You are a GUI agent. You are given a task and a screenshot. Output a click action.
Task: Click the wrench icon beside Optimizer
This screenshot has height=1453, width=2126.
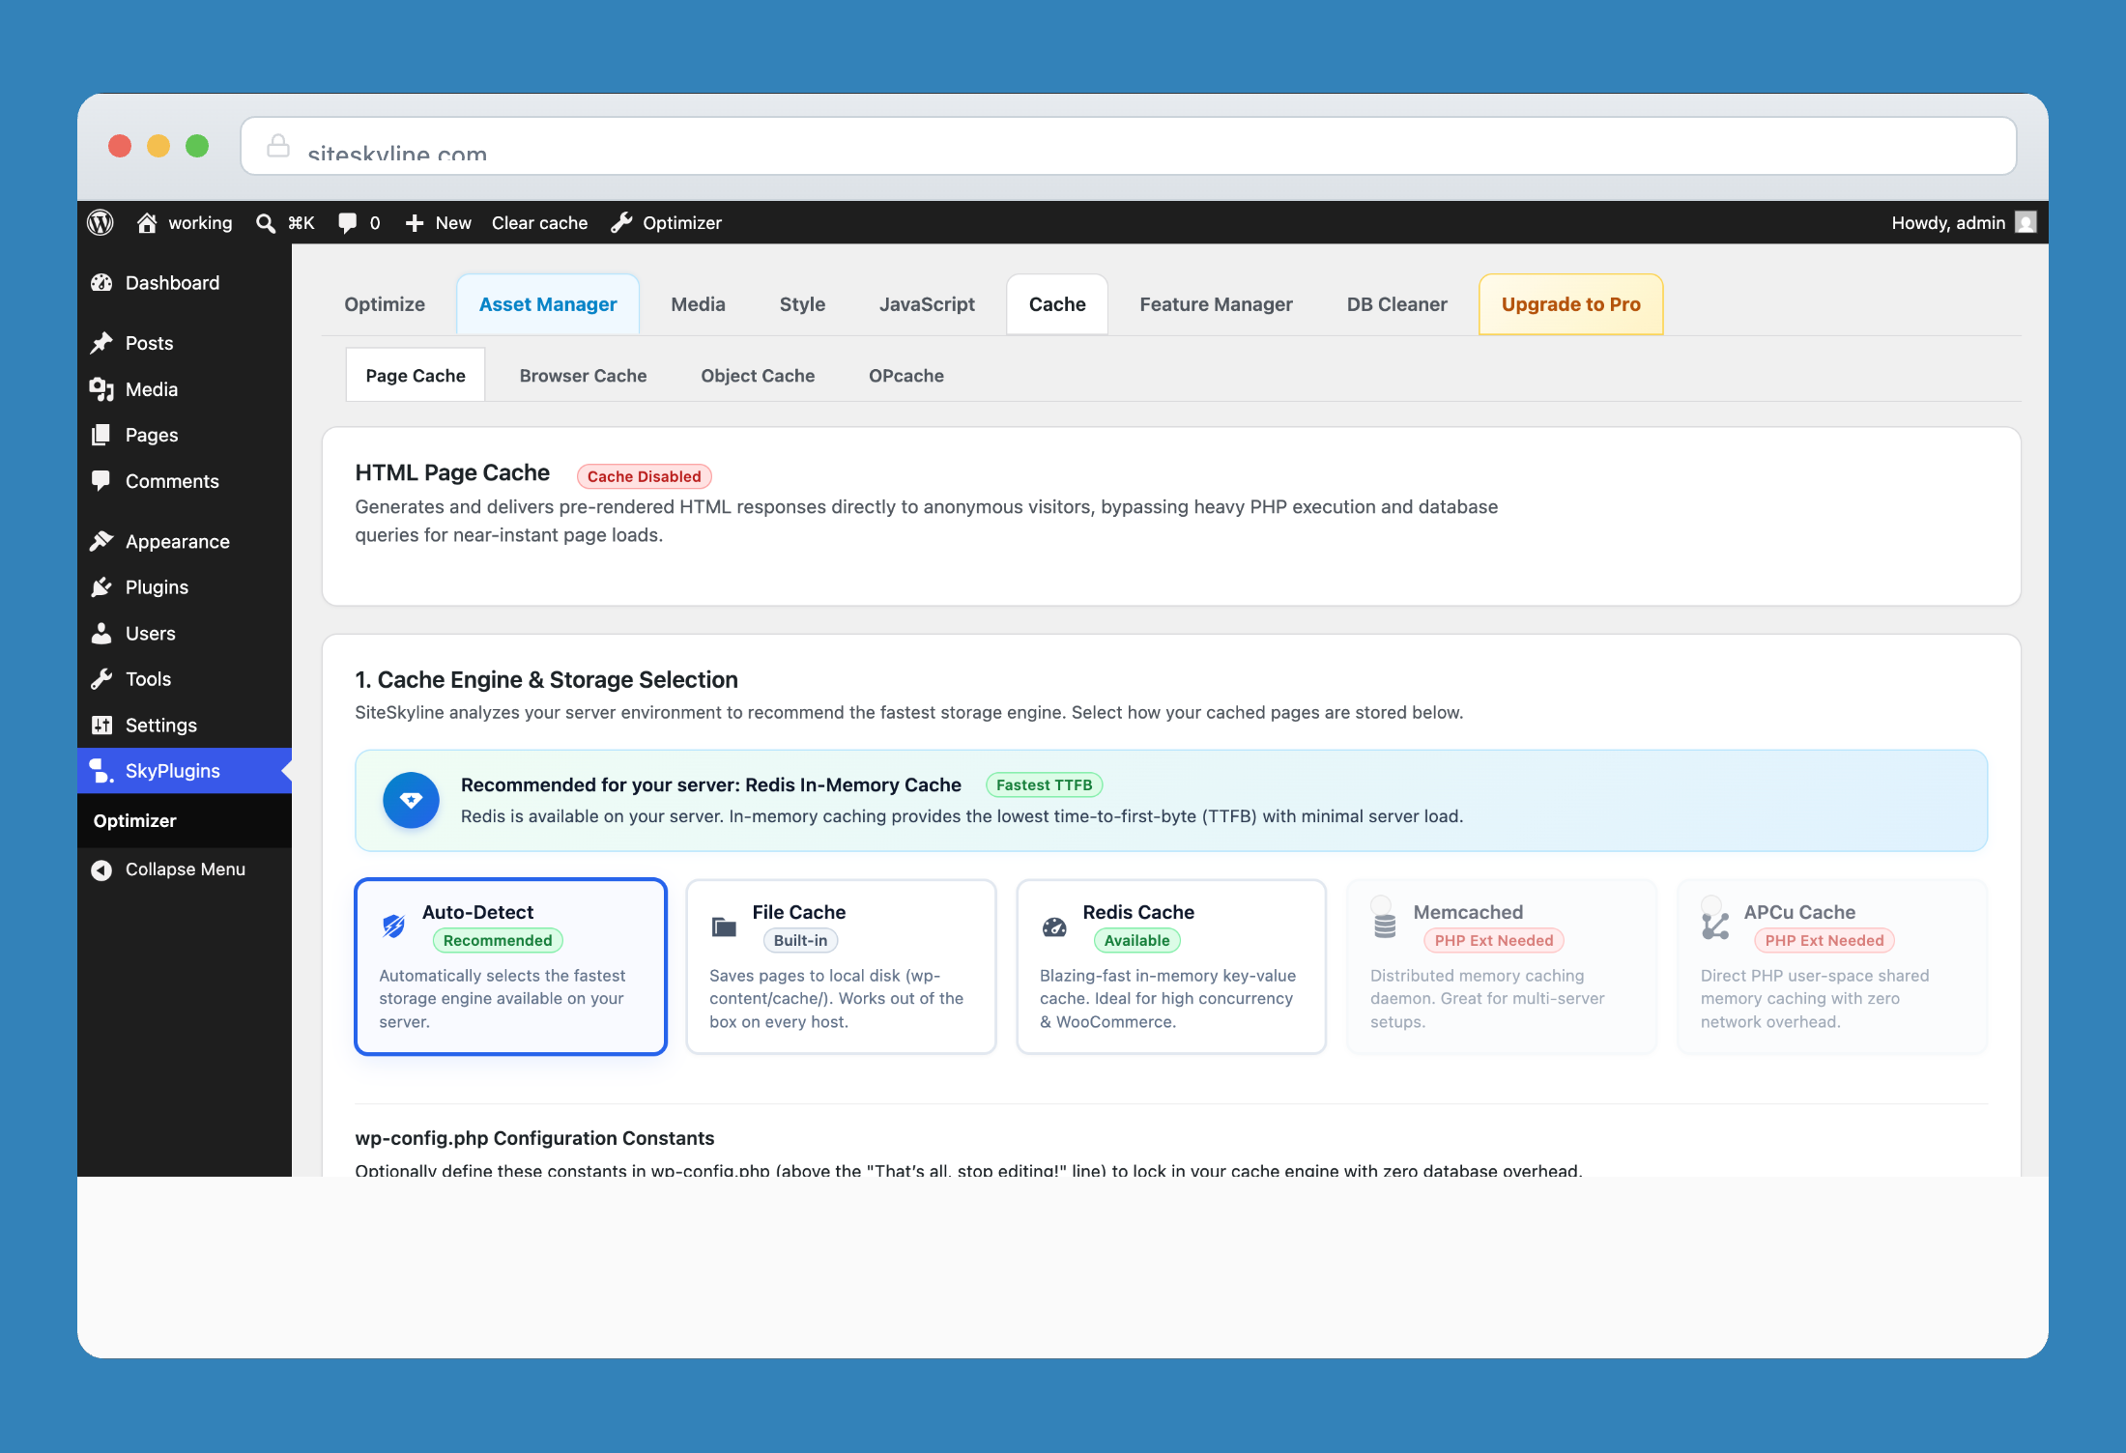coord(621,223)
